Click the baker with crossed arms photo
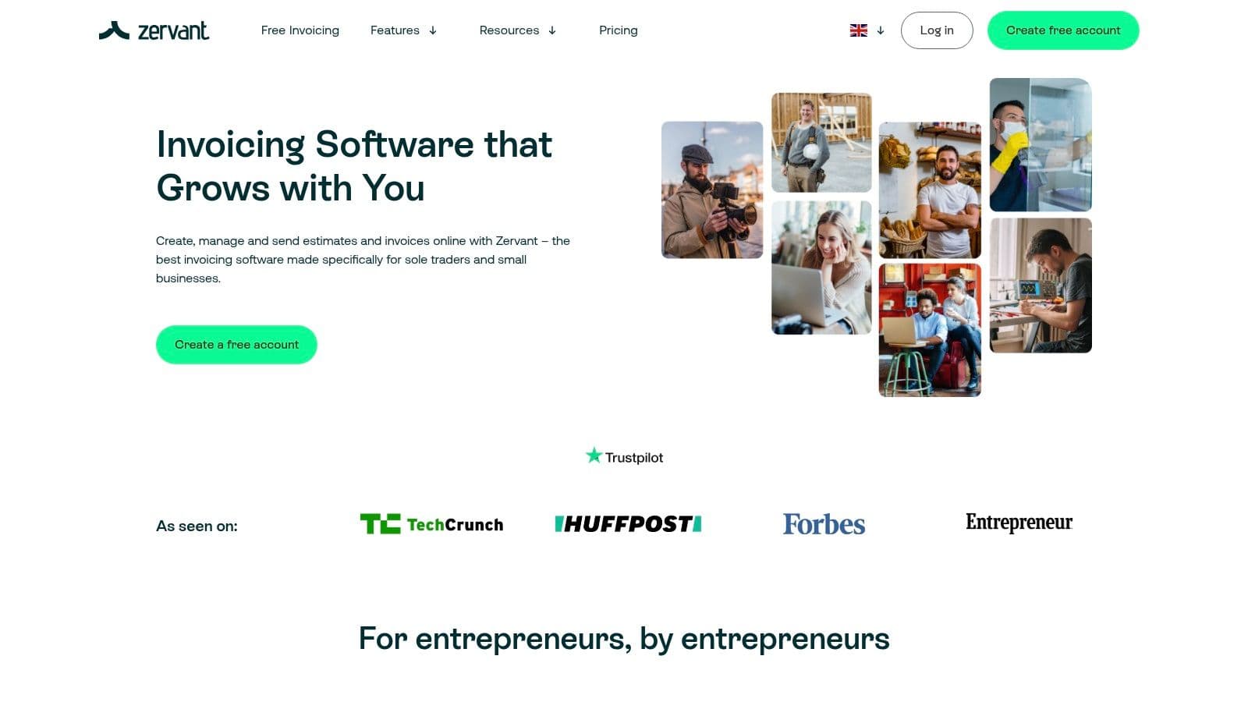The image size is (1248, 702). (930, 190)
